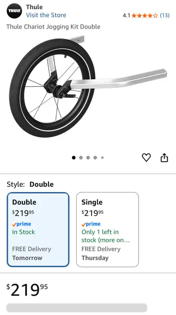Screen dimensions: 176x315
Task: Click Prime badge in Single option
Action: (91, 224)
